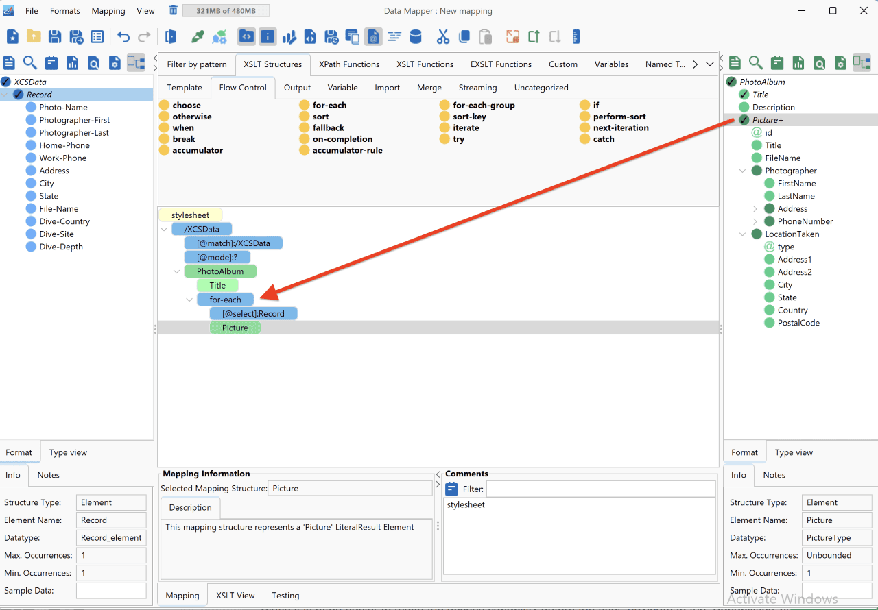Toggle the highlighted code-view toolbar button
This screenshot has height=610, width=878.
(x=246, y=37)
